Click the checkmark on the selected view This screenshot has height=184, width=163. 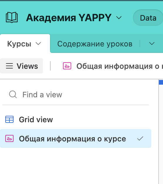[140, 138]
